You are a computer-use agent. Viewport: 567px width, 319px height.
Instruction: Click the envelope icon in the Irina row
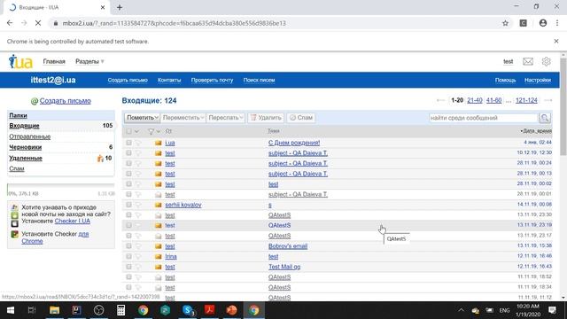click(158, 257)
